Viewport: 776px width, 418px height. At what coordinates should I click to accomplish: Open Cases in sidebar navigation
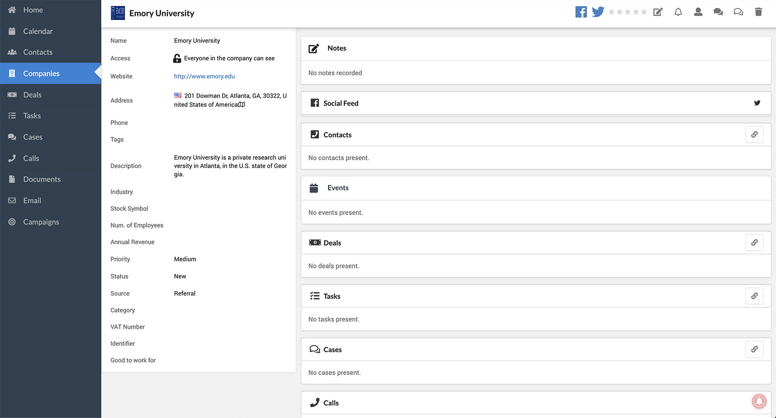(50, 137)
